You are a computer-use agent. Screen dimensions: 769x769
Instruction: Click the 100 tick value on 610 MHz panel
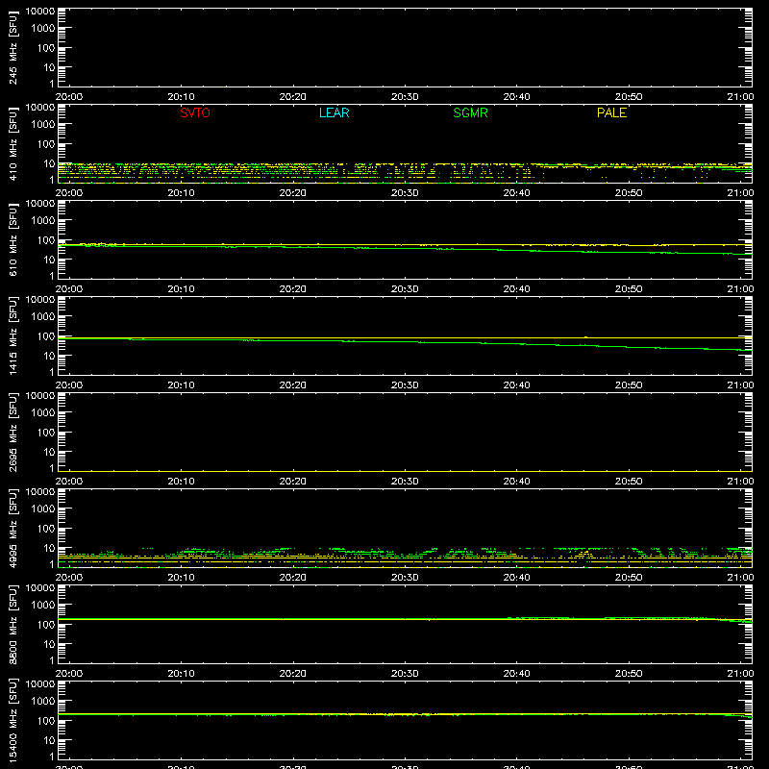pos(46,240)
